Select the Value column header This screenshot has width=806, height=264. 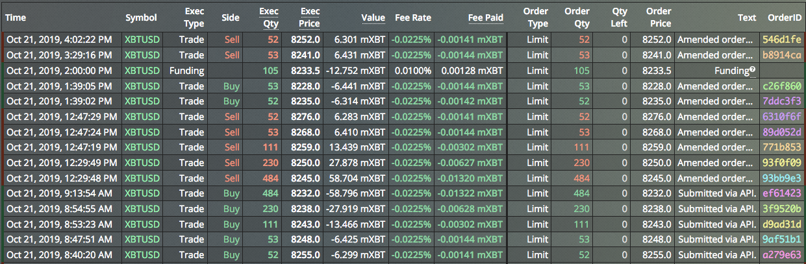point(373,18)
